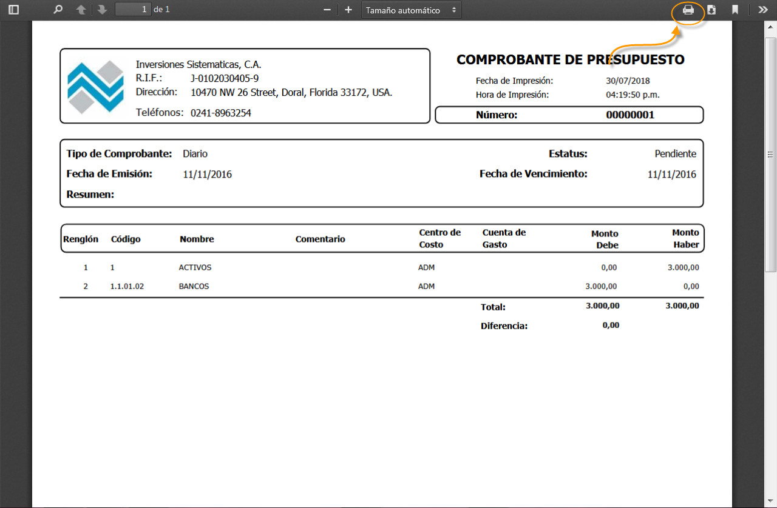The width and height of the screenshot is (777, 508).
Task: Select the BANCOS row in the table
Action: pos(194,286)
